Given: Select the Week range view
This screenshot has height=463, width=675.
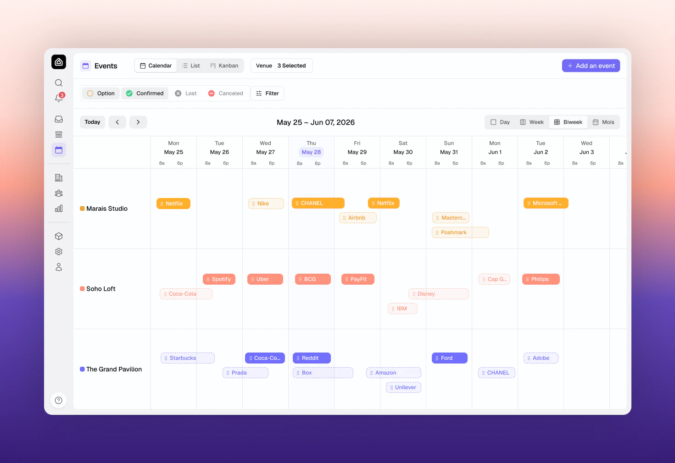Looking at the screenshot, I should [x=532, y=122].
